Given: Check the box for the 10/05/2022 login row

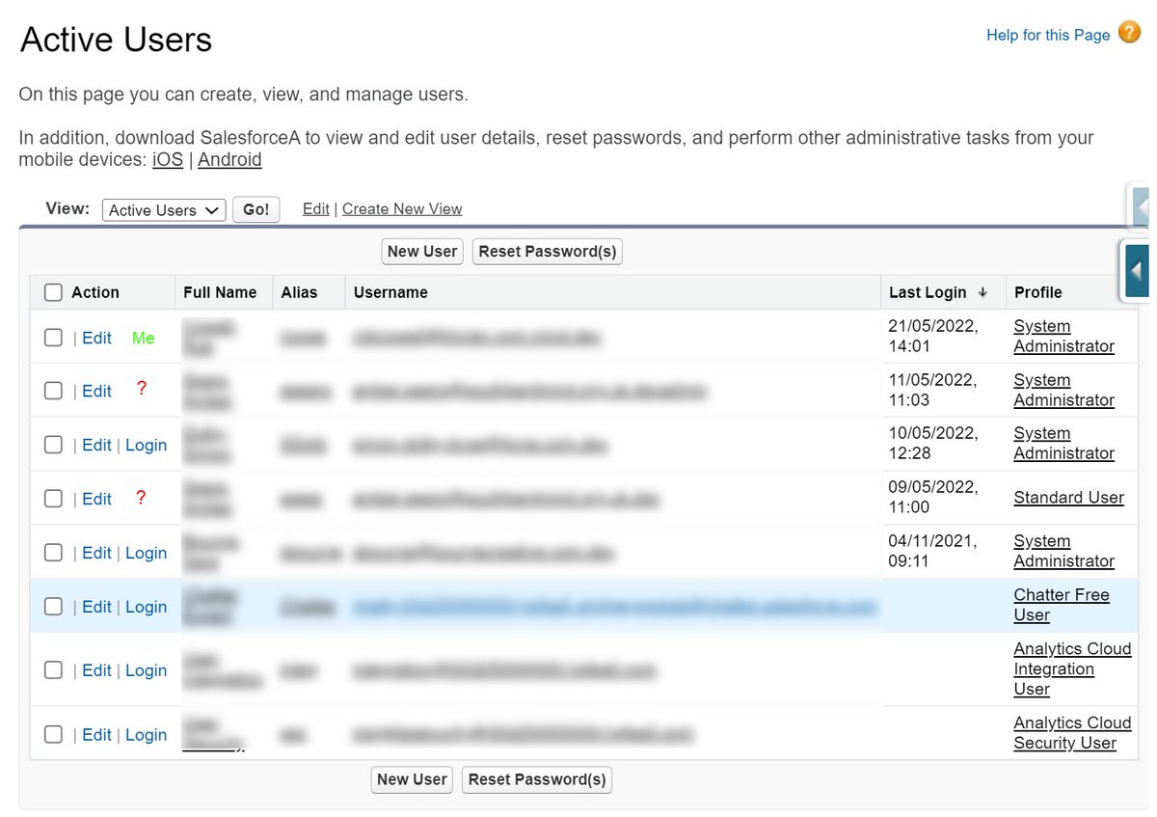Looking at the screenshot, I should point(54,445).
